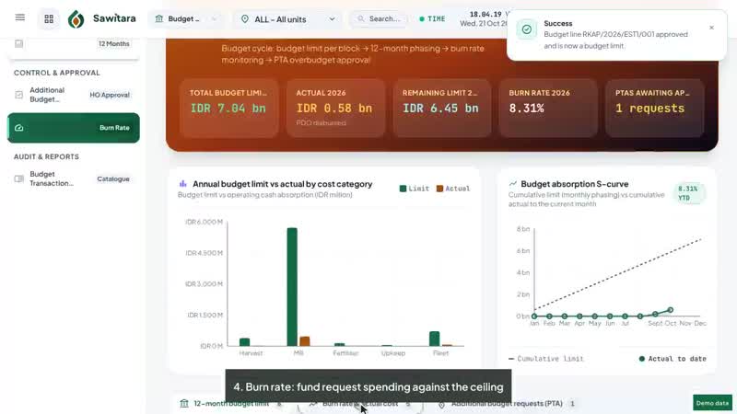This screenshot has height=414, width=737.
Task: Expand the ALL - All units selector
Action: (288, 19)
